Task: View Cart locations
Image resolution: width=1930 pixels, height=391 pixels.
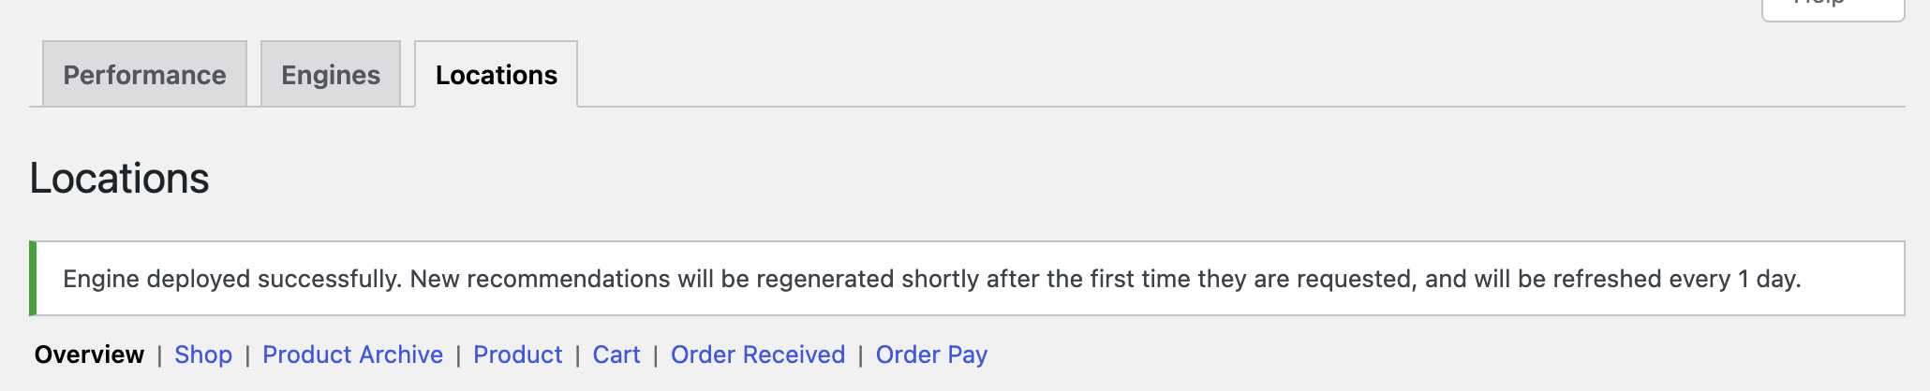Action: (616, 355)
